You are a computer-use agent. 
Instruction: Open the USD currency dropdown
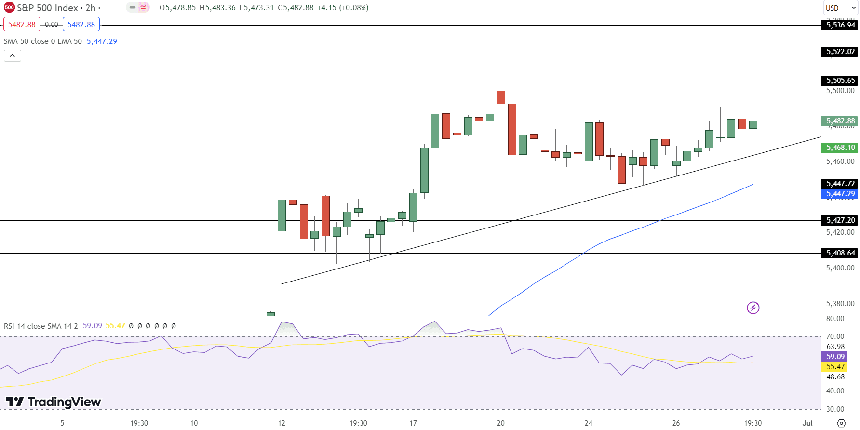point(840,8)
